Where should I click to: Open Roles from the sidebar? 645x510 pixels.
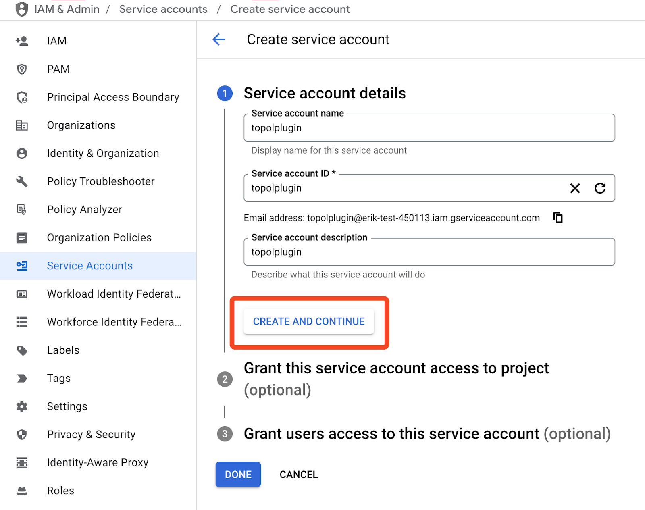coord(60,491)
